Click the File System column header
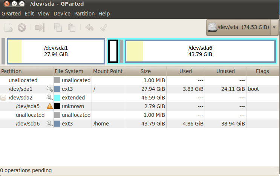This screenshot has height=176, width=280. 69,71
